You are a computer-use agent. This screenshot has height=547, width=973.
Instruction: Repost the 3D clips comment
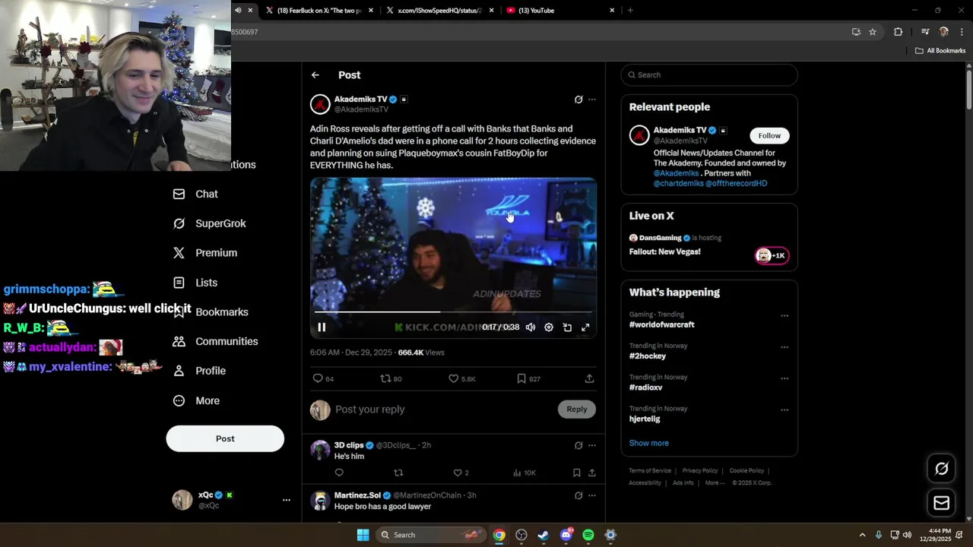(x=398, y=473)
